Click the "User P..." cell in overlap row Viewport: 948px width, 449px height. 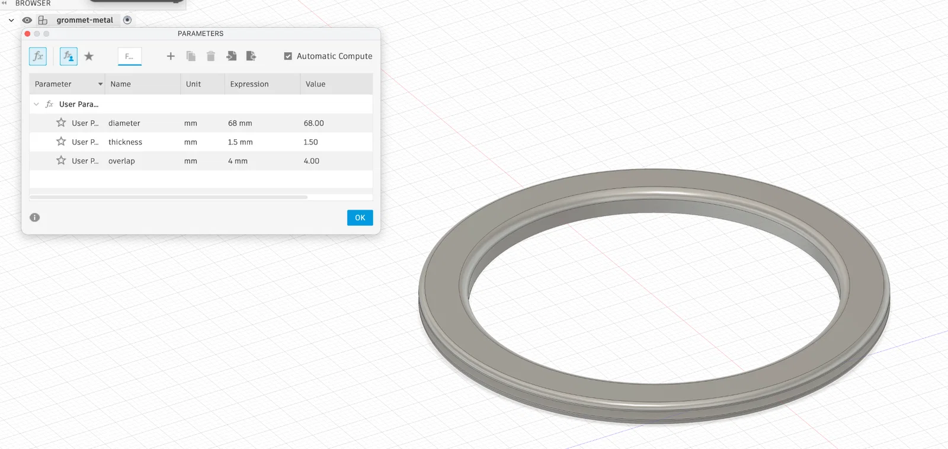85,161
